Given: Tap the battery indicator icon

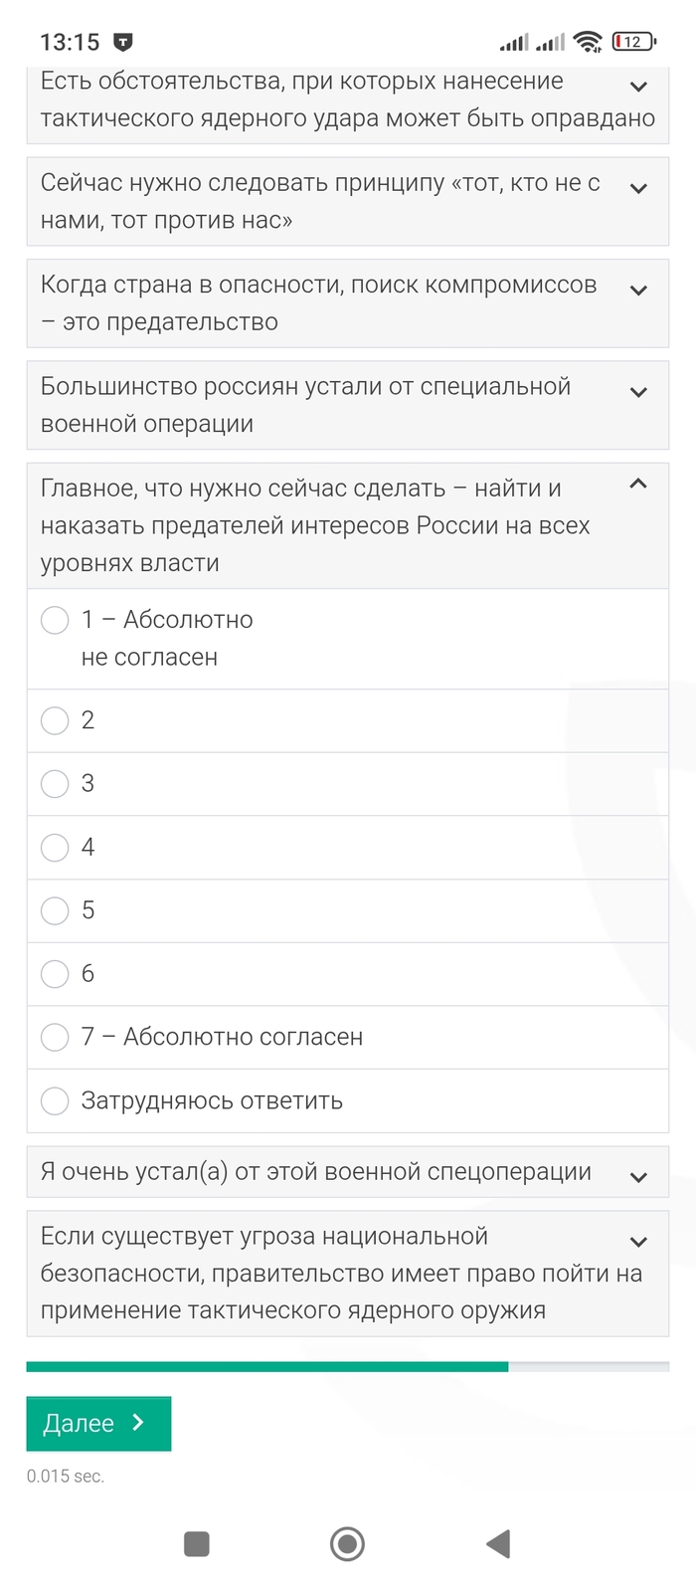Looking at the screenshot, I should 633,42.
